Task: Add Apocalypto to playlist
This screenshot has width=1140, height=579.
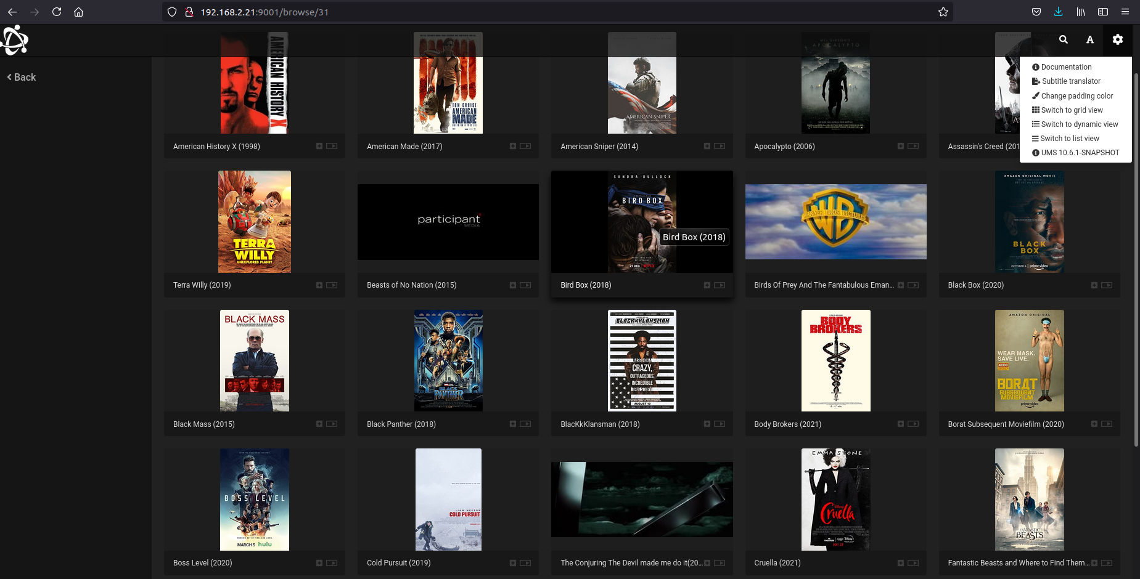Action: [x=901, y=146]
